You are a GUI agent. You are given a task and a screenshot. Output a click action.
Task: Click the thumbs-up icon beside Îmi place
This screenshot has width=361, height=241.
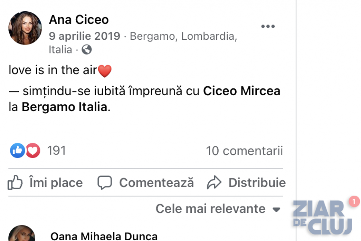15,183
